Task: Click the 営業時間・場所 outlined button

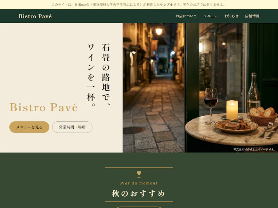Action: click(x=72, y=127)
